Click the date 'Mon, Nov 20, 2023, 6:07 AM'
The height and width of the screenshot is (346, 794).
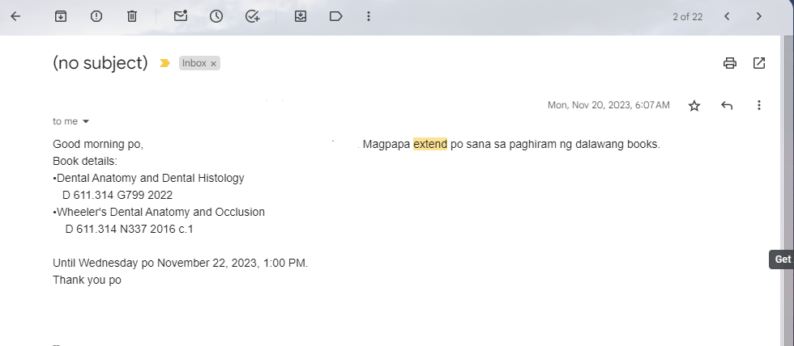(x=608, y=105)
